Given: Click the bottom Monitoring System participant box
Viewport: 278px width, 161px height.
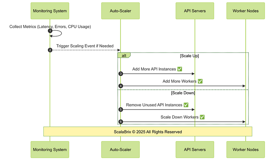Looking at the screenshot, I should [x=50, y=150].
